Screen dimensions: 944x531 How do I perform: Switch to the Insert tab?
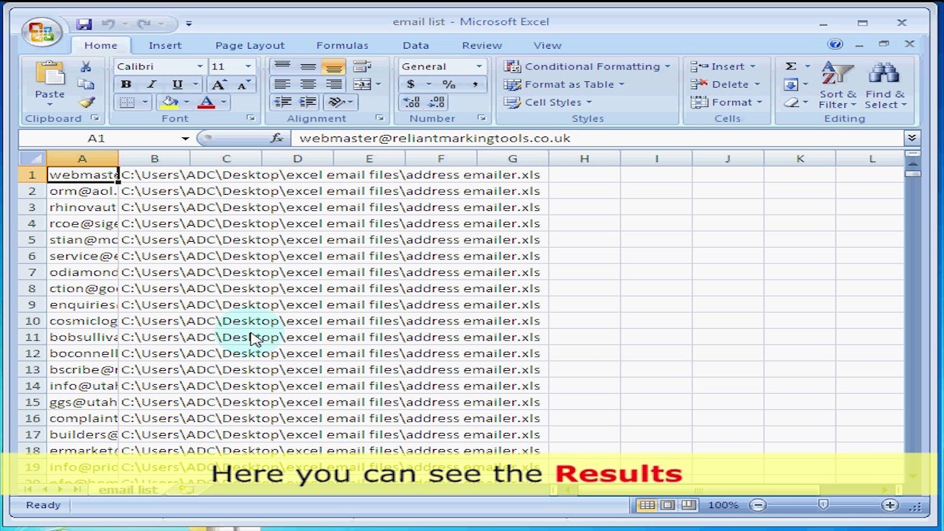(x=165, y=45)
